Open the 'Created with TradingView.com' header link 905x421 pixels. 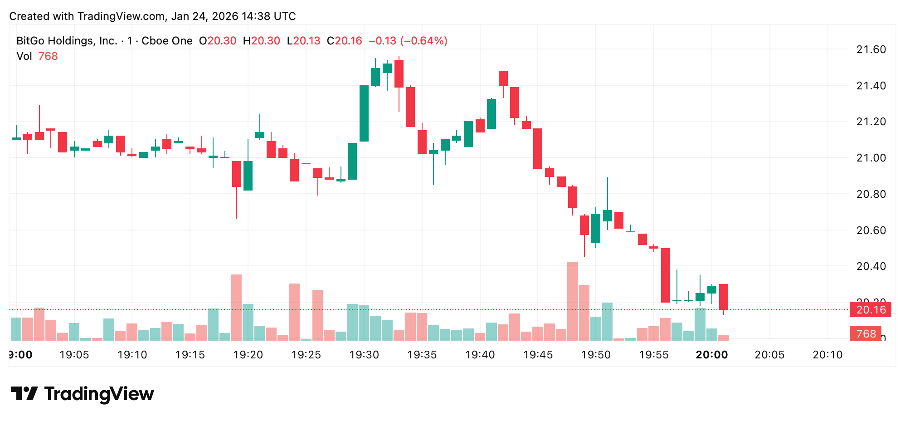152,16
